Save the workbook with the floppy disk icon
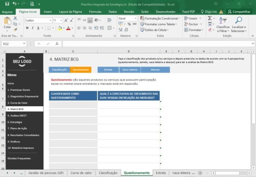Image resolution: width=256 pixels, height=177 pixels. coord(7,4)
